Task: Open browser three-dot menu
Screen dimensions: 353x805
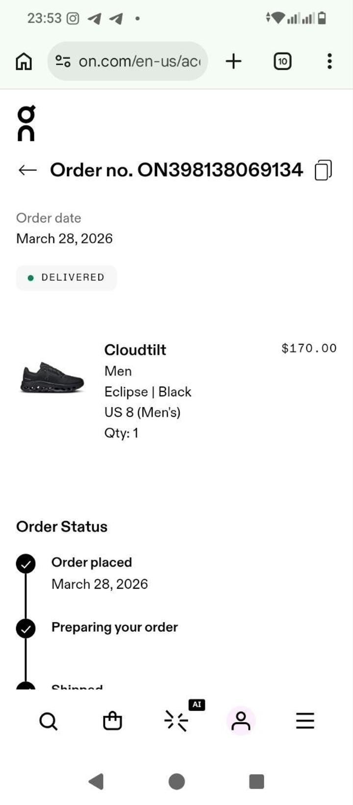Action: coord(329,61)
